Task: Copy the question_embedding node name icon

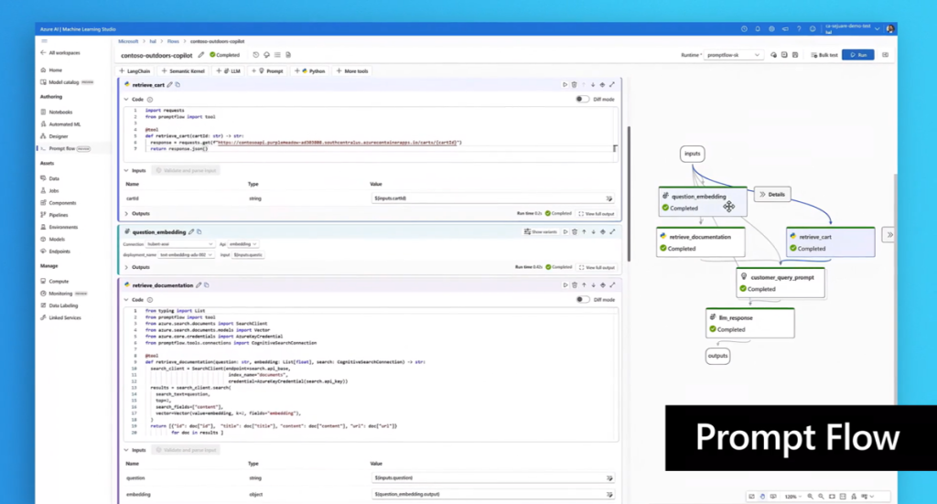Action: tap(199, 231)
